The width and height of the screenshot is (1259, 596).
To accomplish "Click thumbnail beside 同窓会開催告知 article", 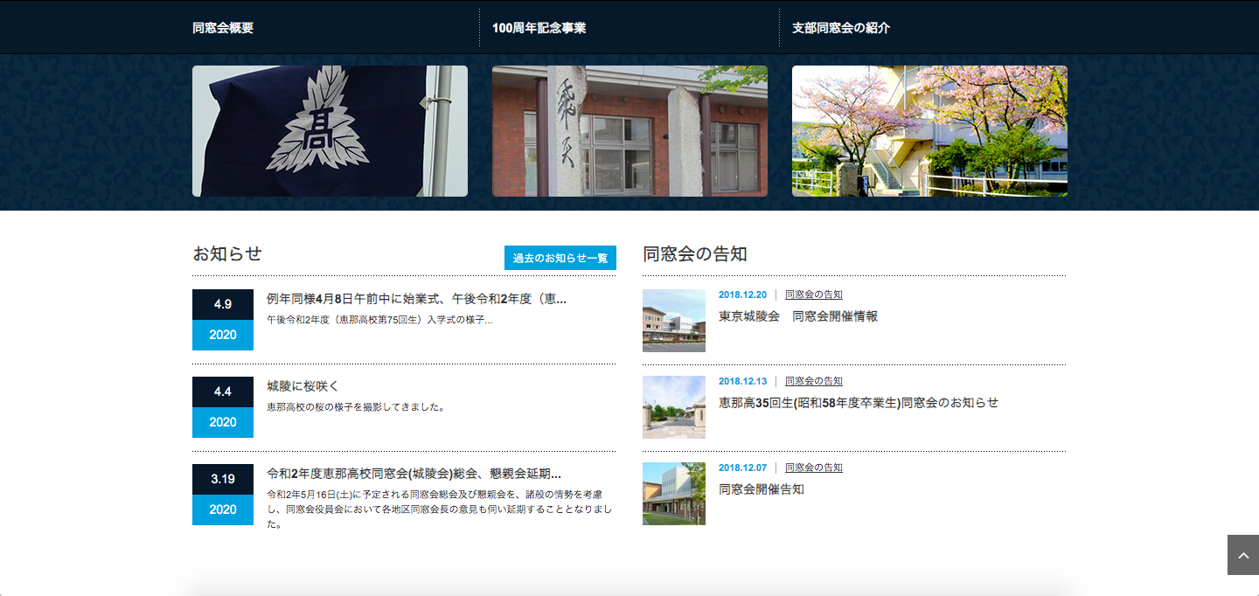I will click(674, 494).
